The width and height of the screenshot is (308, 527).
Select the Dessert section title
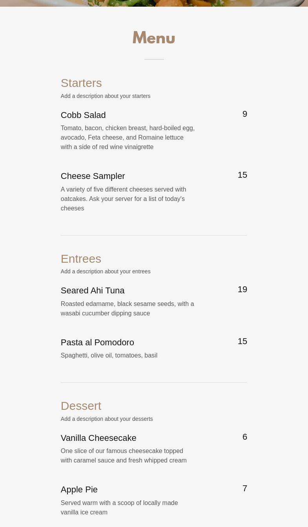[81, 406]
